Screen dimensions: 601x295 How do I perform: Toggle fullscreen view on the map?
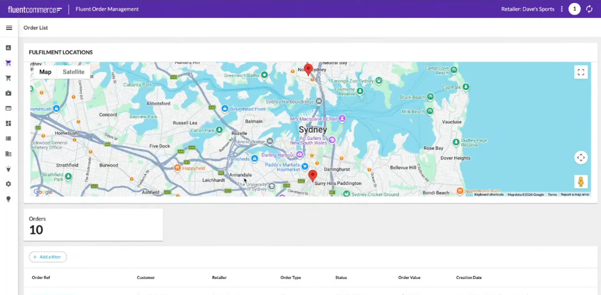point(581,72)
